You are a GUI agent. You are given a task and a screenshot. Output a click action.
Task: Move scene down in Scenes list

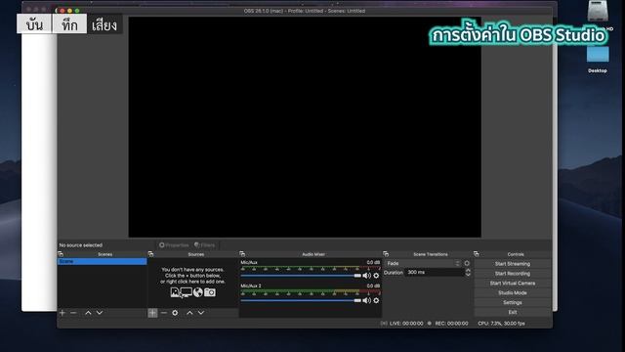tap(100, 313)
